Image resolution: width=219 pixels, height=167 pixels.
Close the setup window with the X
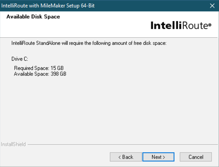(212, 6)
